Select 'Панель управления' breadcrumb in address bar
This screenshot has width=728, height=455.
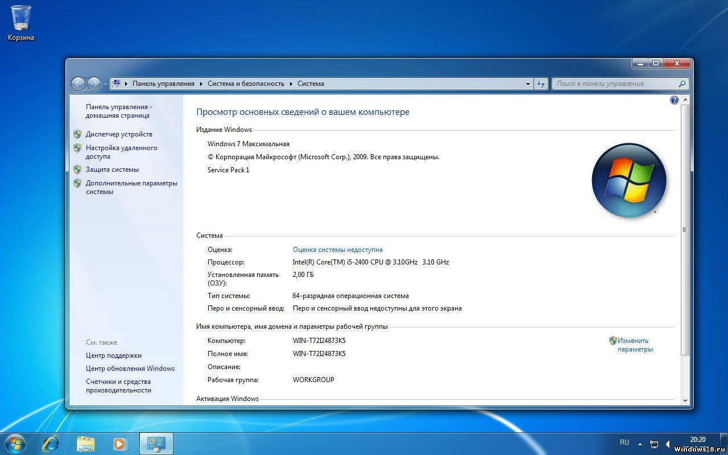pos(163,84)
